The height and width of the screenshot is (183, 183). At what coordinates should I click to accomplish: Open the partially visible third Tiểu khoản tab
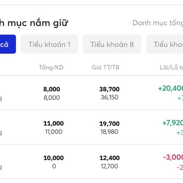pos(165,44)
